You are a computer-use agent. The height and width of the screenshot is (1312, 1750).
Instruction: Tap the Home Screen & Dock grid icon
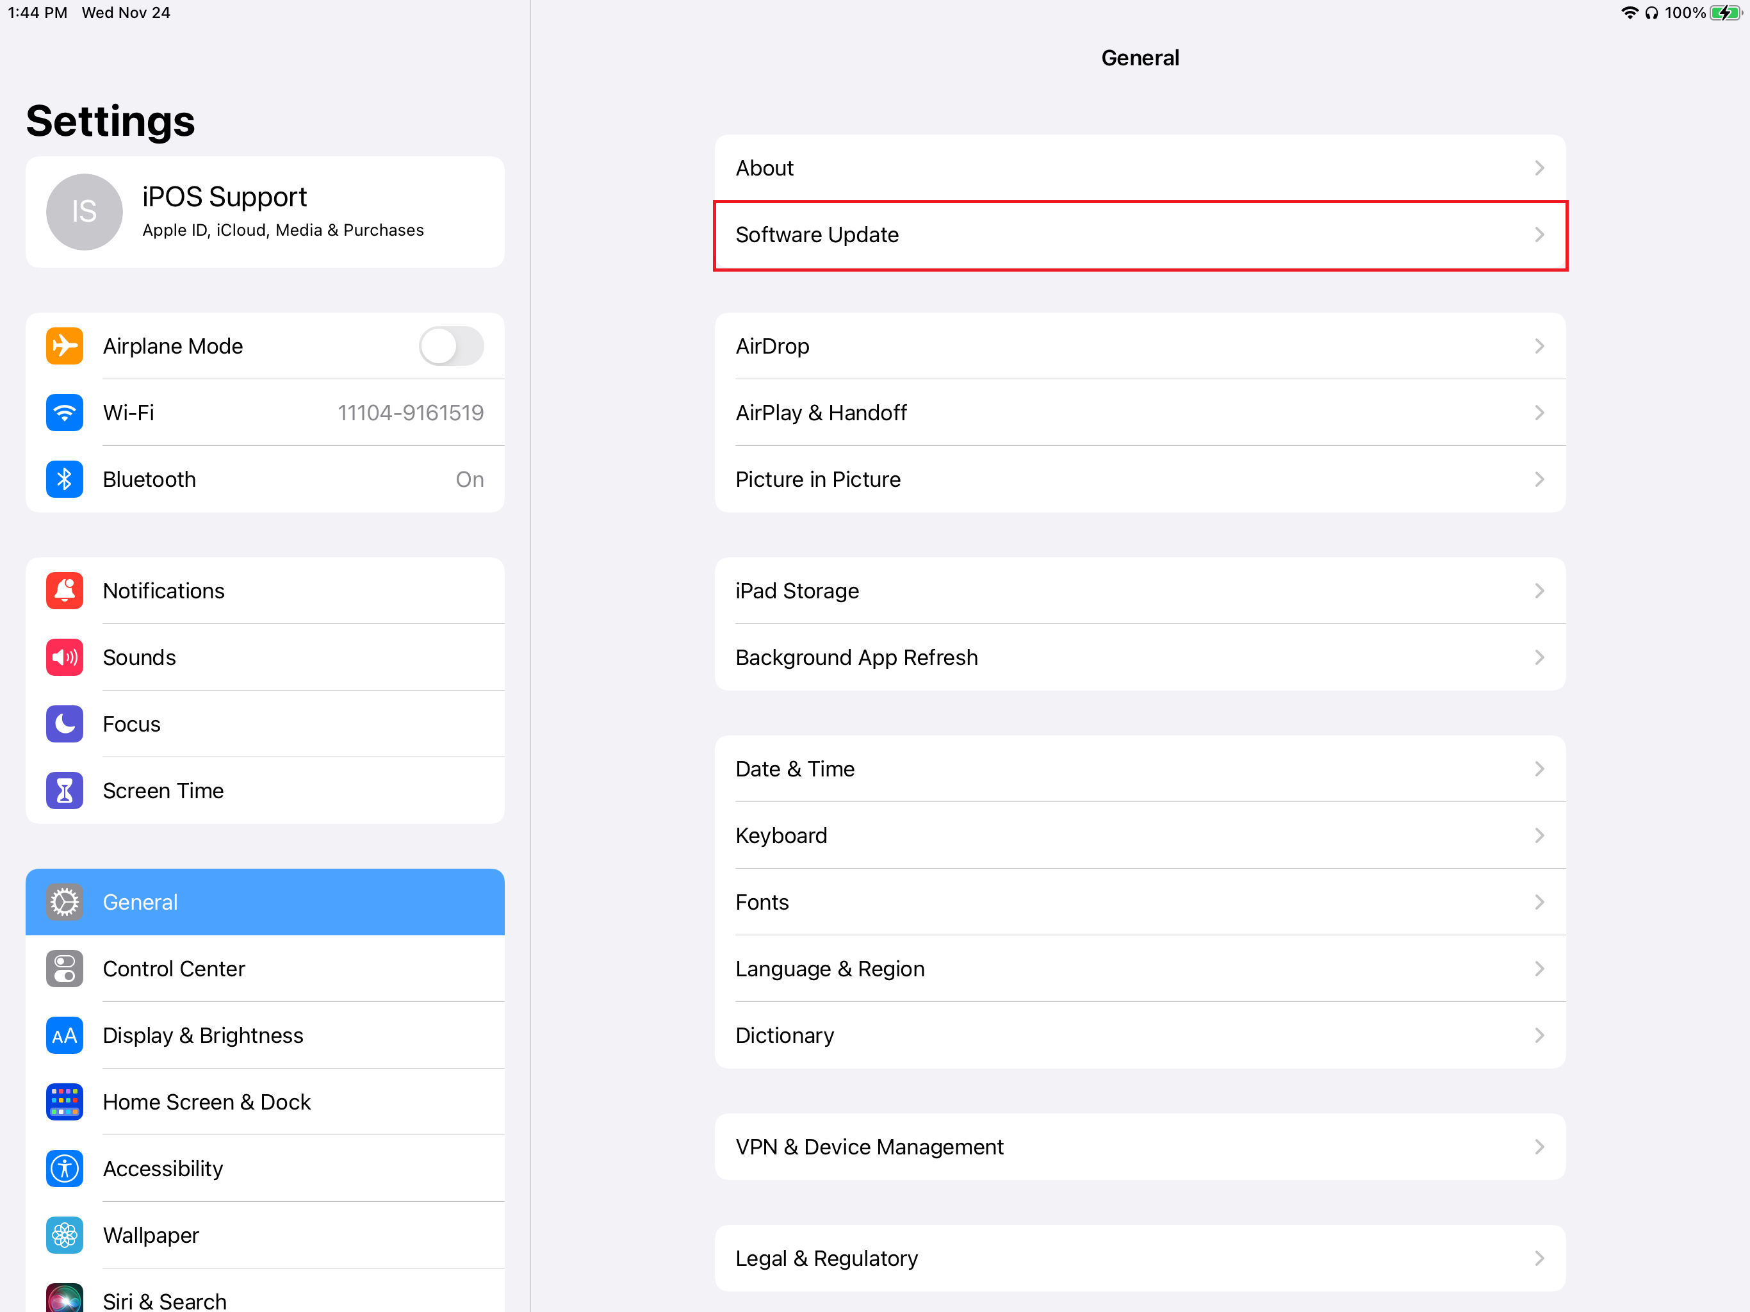pyautogui.click(x=65, y=1101)
